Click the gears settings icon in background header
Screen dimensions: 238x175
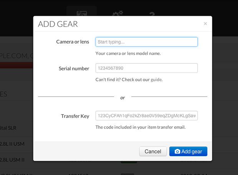[117, 13]
